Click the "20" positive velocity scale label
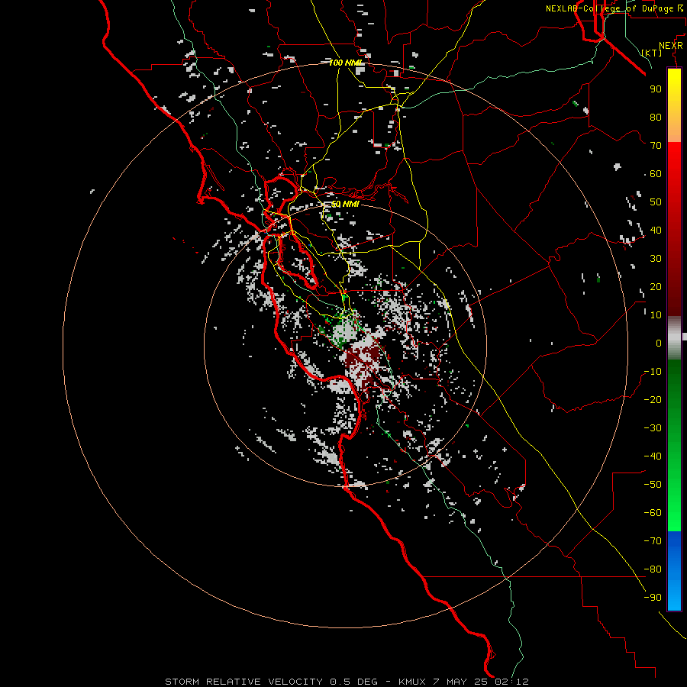This screenshot has height=687, width=687. click(x=656, y=287)
